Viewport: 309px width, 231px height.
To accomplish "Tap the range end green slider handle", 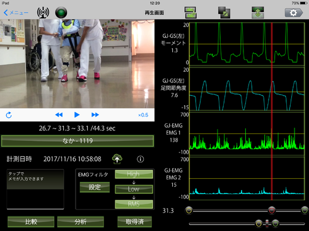I will coord(305,210).
